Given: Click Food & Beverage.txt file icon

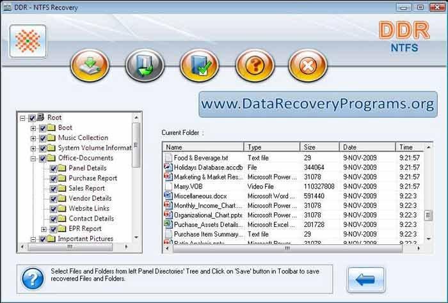Looking at the screenshot, I should [168, 157].
